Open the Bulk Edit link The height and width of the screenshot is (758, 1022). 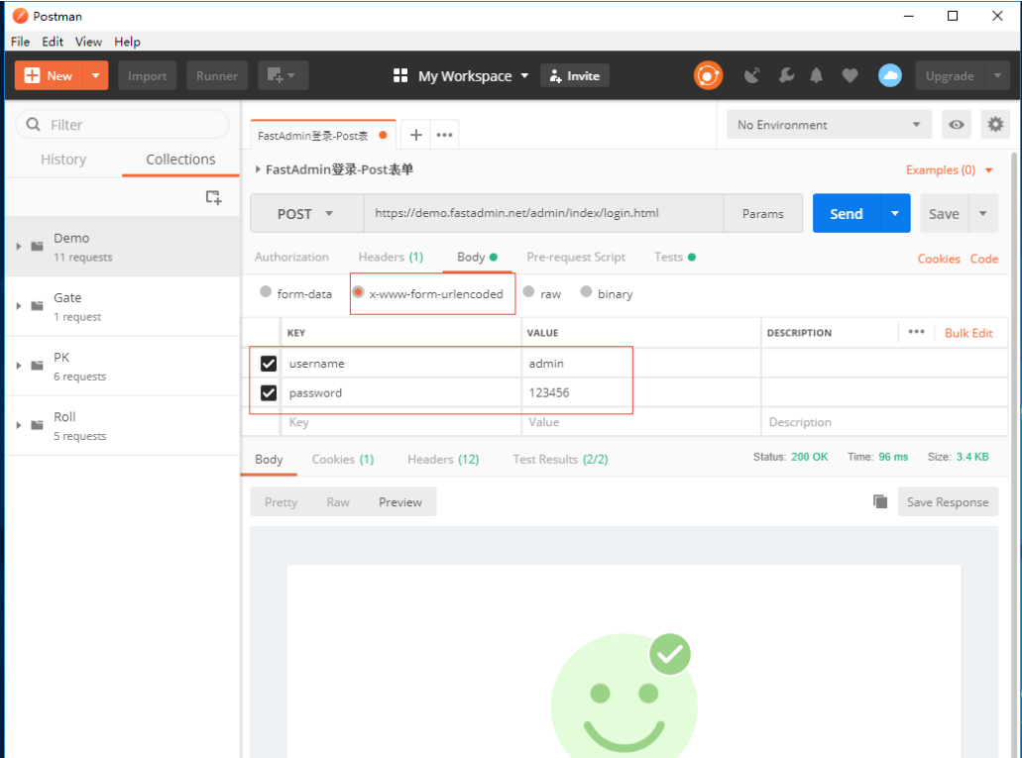pyautogui.click(x=968, y=332)
